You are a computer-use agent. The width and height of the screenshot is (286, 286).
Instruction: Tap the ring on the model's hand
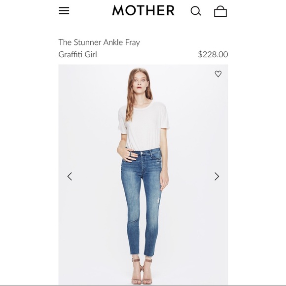pyautogui.click(x=131, y=154)
